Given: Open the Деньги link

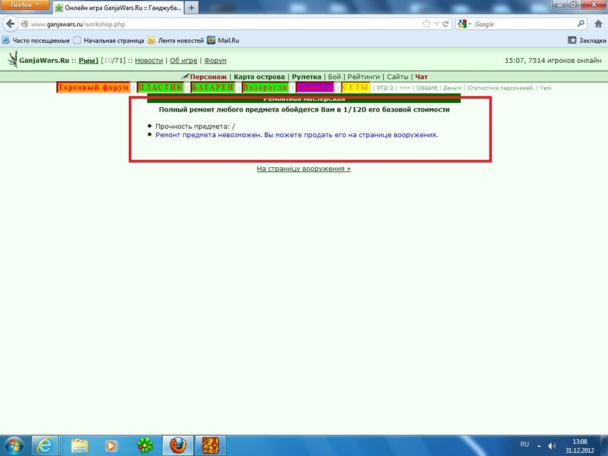Looking at the screenshot, I should coord(452,88).
